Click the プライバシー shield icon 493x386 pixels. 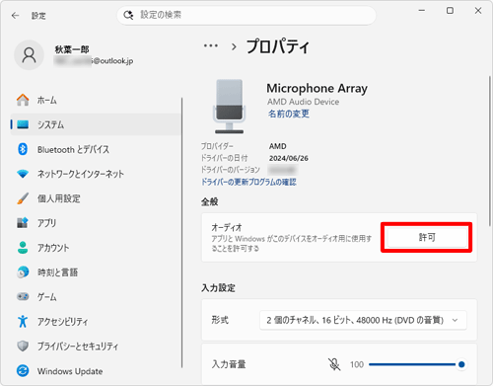click(x=23, y=346)
